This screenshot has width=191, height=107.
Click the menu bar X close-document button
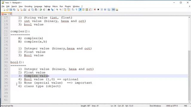pos(190,6)
